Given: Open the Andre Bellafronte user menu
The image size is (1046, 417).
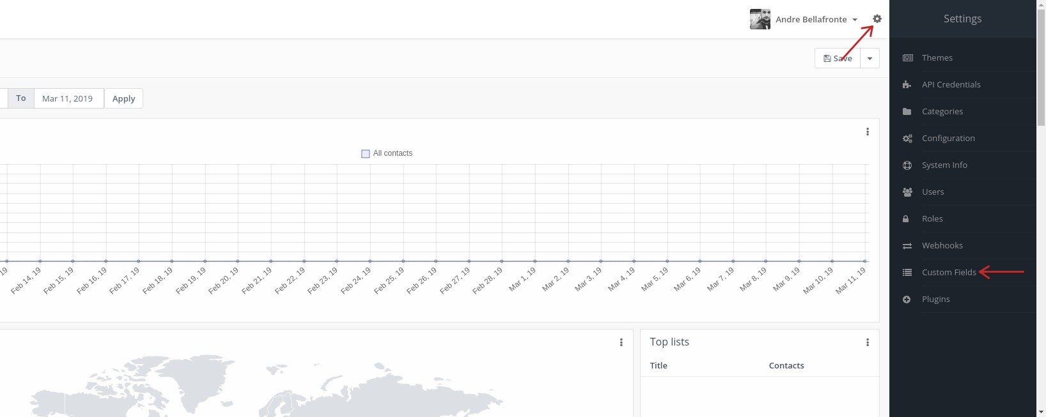Looking at the screenshot, I should [811, 20].
